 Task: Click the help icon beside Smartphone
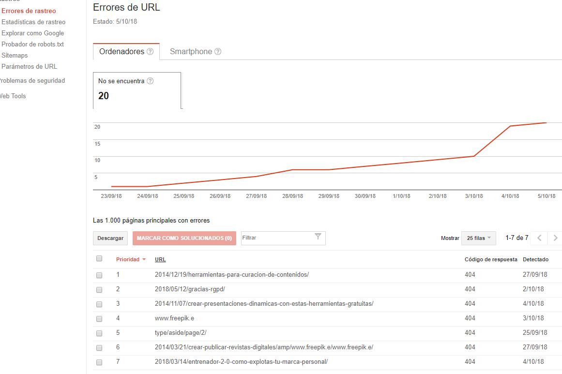point(217,50)
